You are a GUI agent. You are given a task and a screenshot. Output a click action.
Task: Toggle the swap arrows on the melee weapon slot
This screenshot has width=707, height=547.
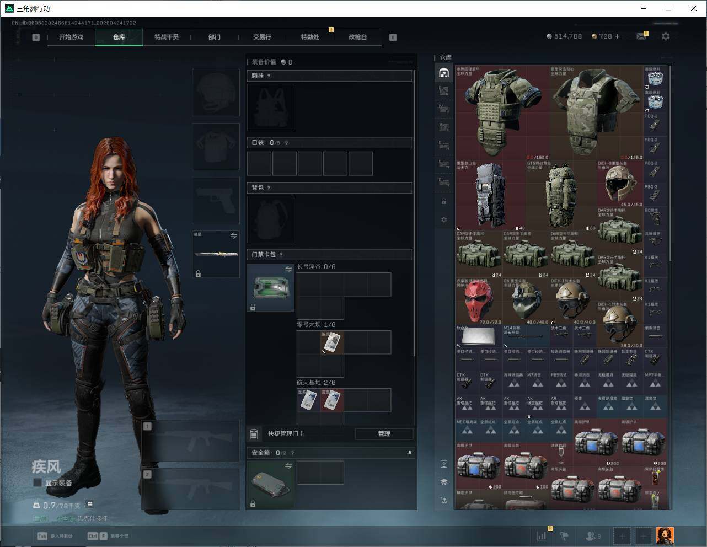(x=233, y=236)
